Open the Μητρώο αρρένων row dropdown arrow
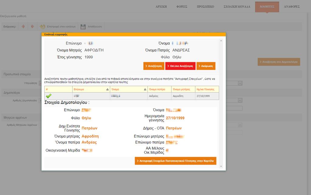 coord(240,125)
